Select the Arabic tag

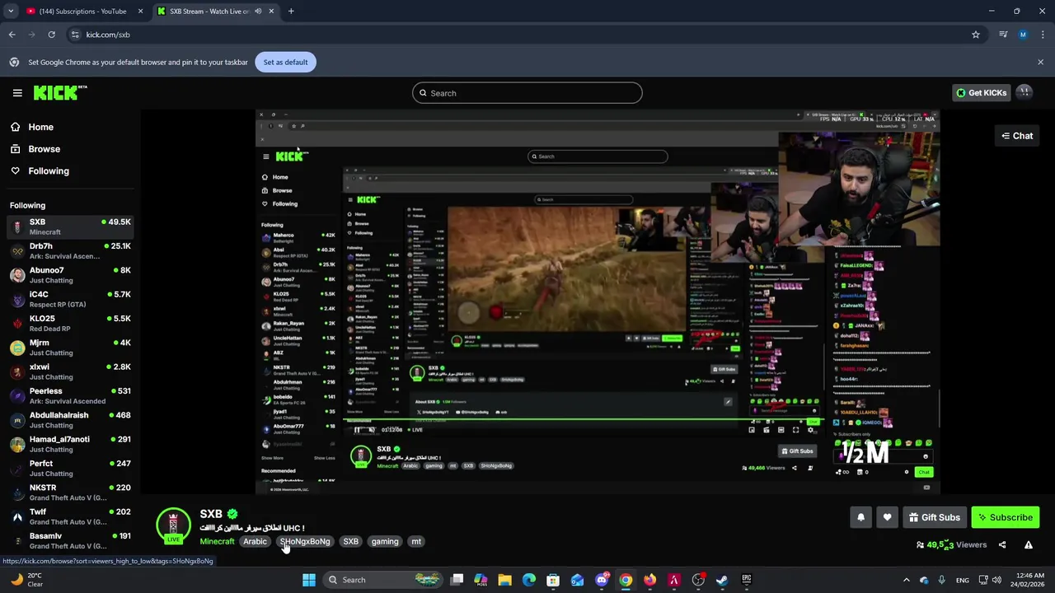coord(255,541)
